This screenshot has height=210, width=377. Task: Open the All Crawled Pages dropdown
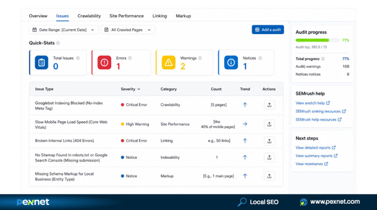[128, 30]
